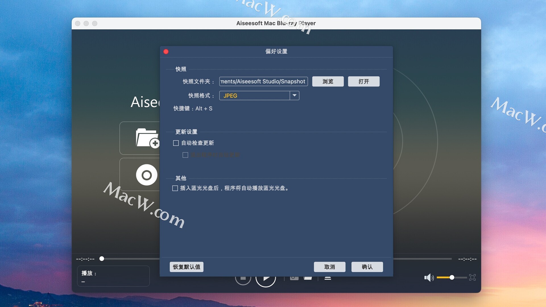546x307 pixels.
Task: Click the 打开 open folder button
Action: (364, 82)
